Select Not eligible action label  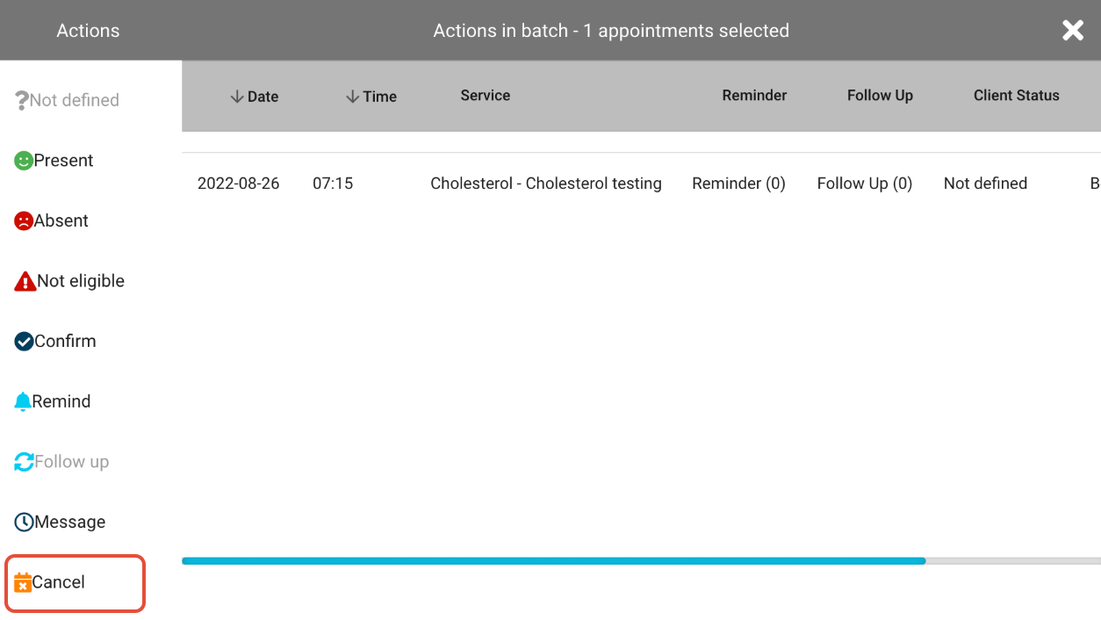pyautogui.click(x=81, y=281)
